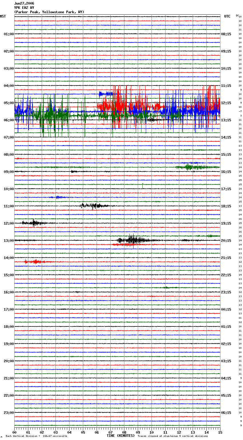
Task: Select the 01:00 MST hour label
Action: [9, 34]
